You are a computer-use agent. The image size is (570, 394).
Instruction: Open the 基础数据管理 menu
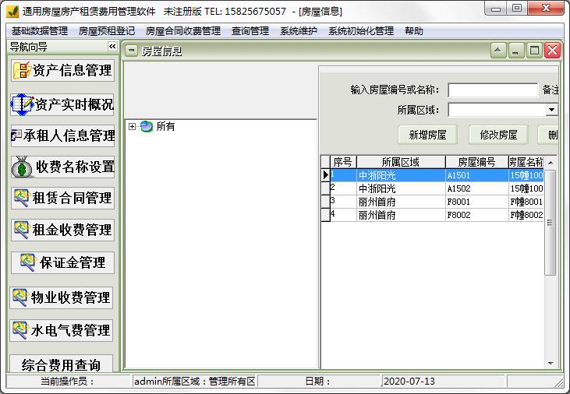point(39,31)
